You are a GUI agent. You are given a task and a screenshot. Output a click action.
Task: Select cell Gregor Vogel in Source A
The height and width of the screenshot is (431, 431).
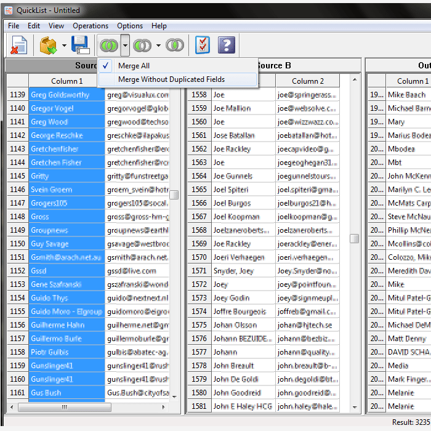[x=66, y=108]
